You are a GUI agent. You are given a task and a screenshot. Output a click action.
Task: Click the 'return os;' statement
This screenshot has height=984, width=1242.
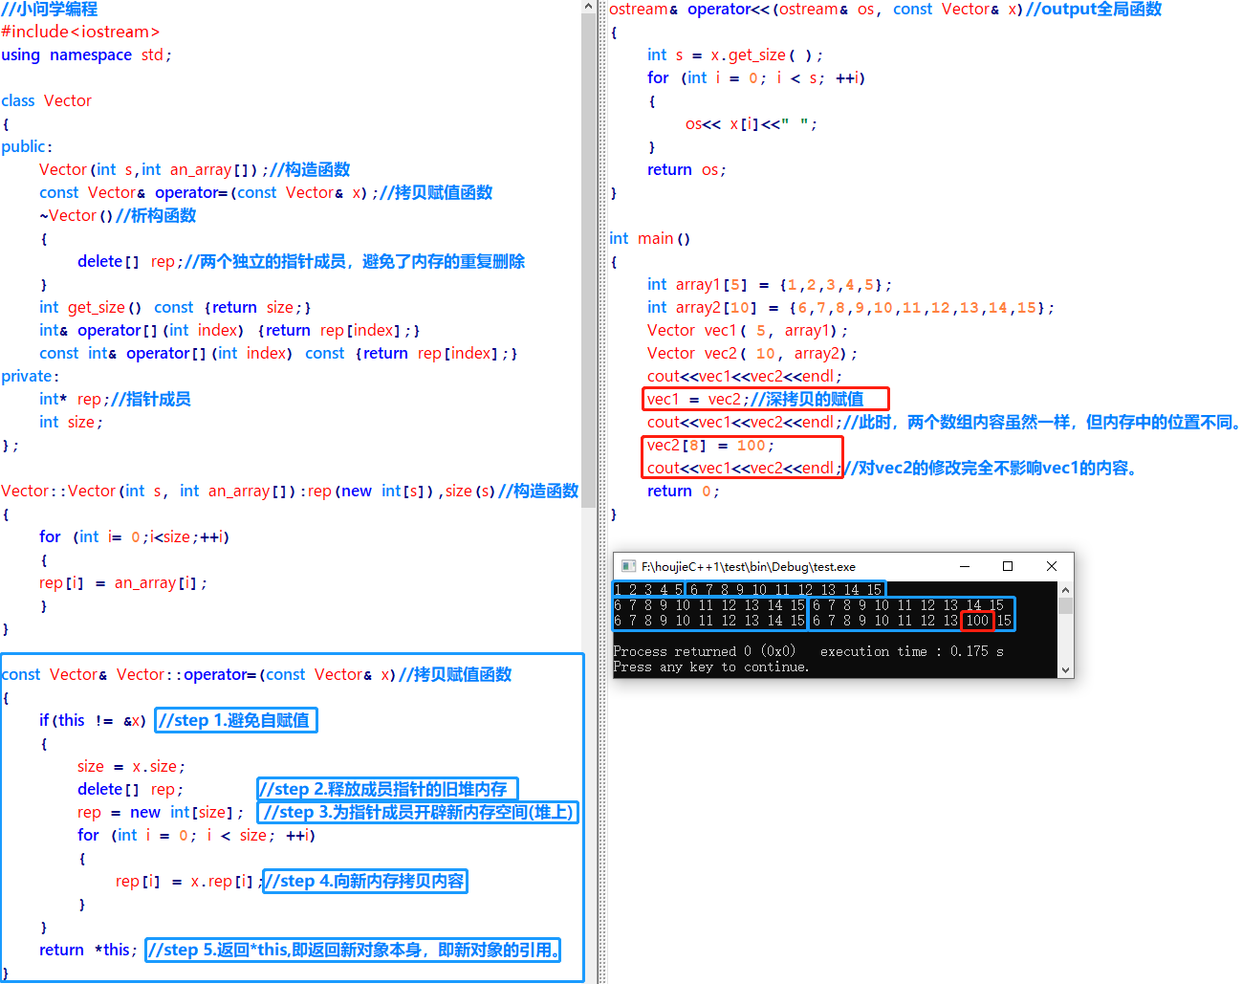[686, 169]
